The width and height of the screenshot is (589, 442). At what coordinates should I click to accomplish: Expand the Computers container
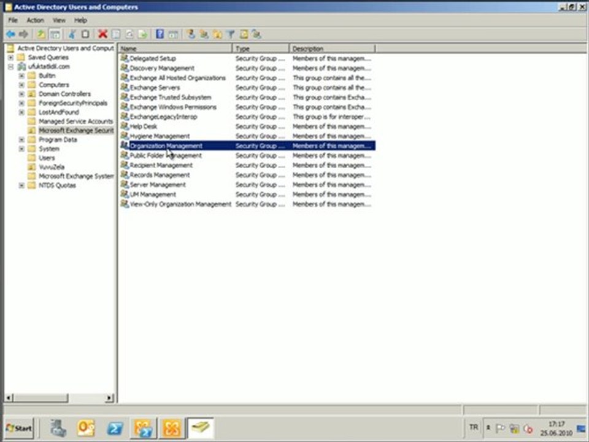point(22,85)
